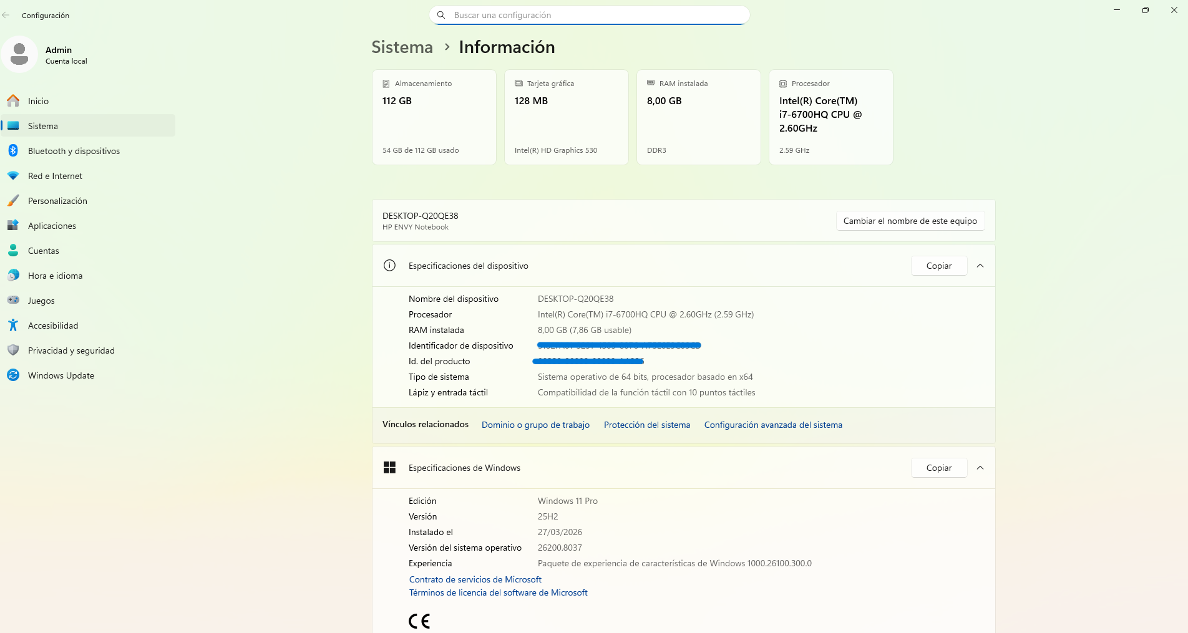Image resolution: width=1188 pixels, height=633 pixels.
Task: Open Protección del sistema link
Action: 647,425
